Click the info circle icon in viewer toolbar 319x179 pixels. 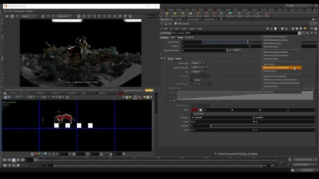point(67,97)
